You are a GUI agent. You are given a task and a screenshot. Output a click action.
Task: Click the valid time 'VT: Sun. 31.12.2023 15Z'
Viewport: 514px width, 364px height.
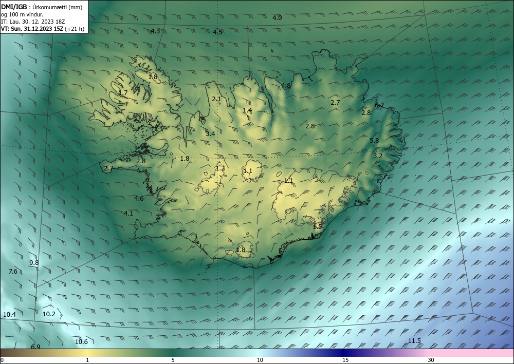point(32,29)
